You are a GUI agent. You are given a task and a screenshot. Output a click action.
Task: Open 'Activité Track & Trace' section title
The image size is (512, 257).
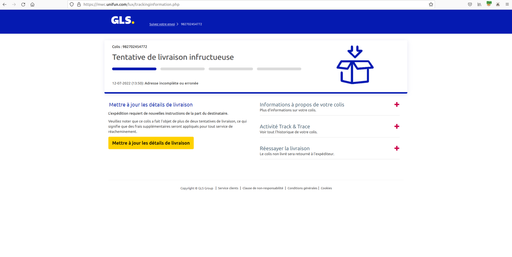point(285,127)
